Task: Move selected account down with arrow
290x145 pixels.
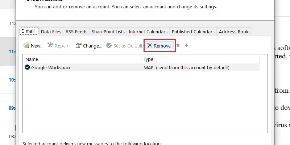Action: [x=186, y=45]
